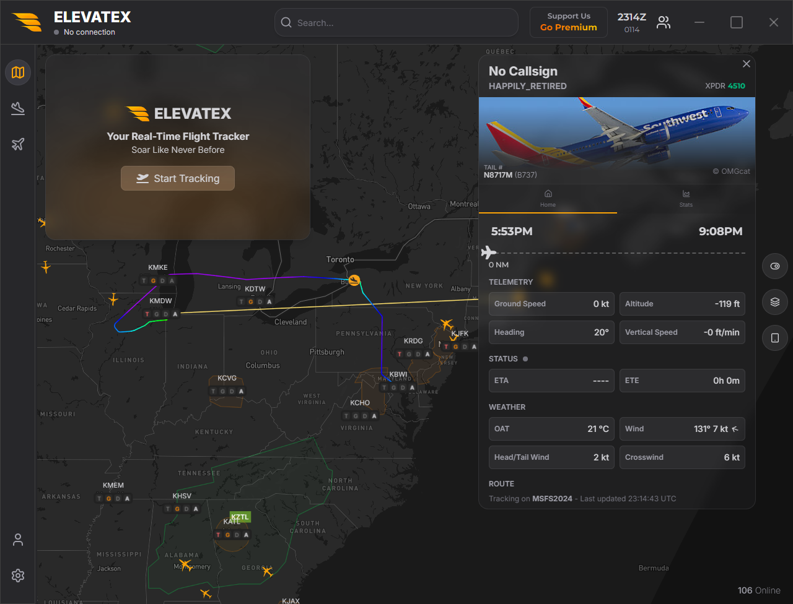Click the Altitude telemetry tile
Viewport: 793px width, 604px height.
point(682,304)
